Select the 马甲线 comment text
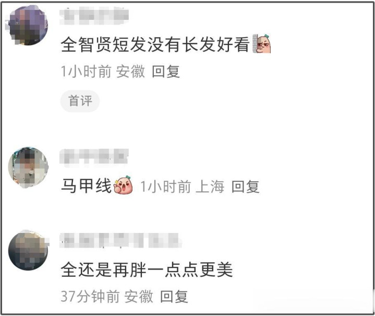The image size is (375, 316). pyautogui.click(x=87, y=185)
